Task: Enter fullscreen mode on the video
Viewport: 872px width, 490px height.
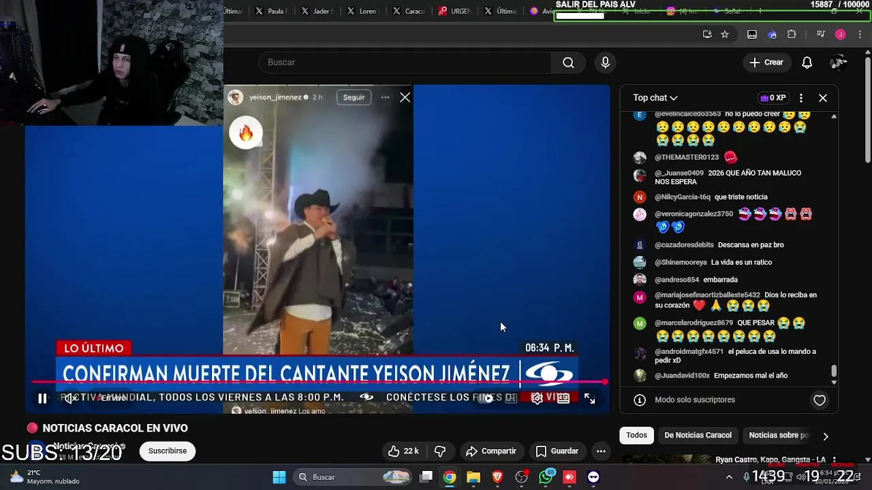Action: tap(590, 399)
